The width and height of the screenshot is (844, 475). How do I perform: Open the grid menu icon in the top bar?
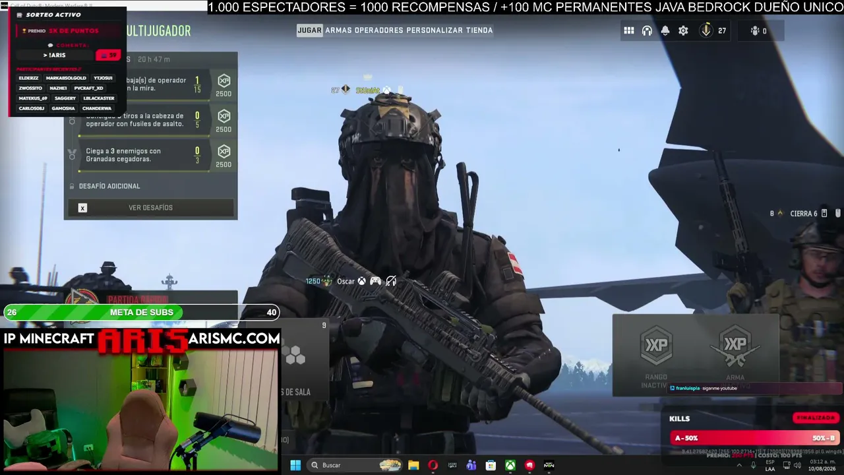pyautogui.click(x=629, y=30)
